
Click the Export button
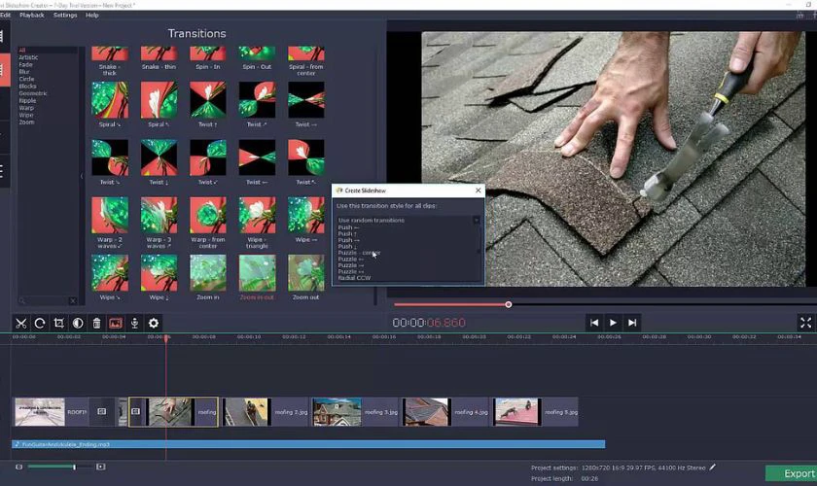pos(792,473)
